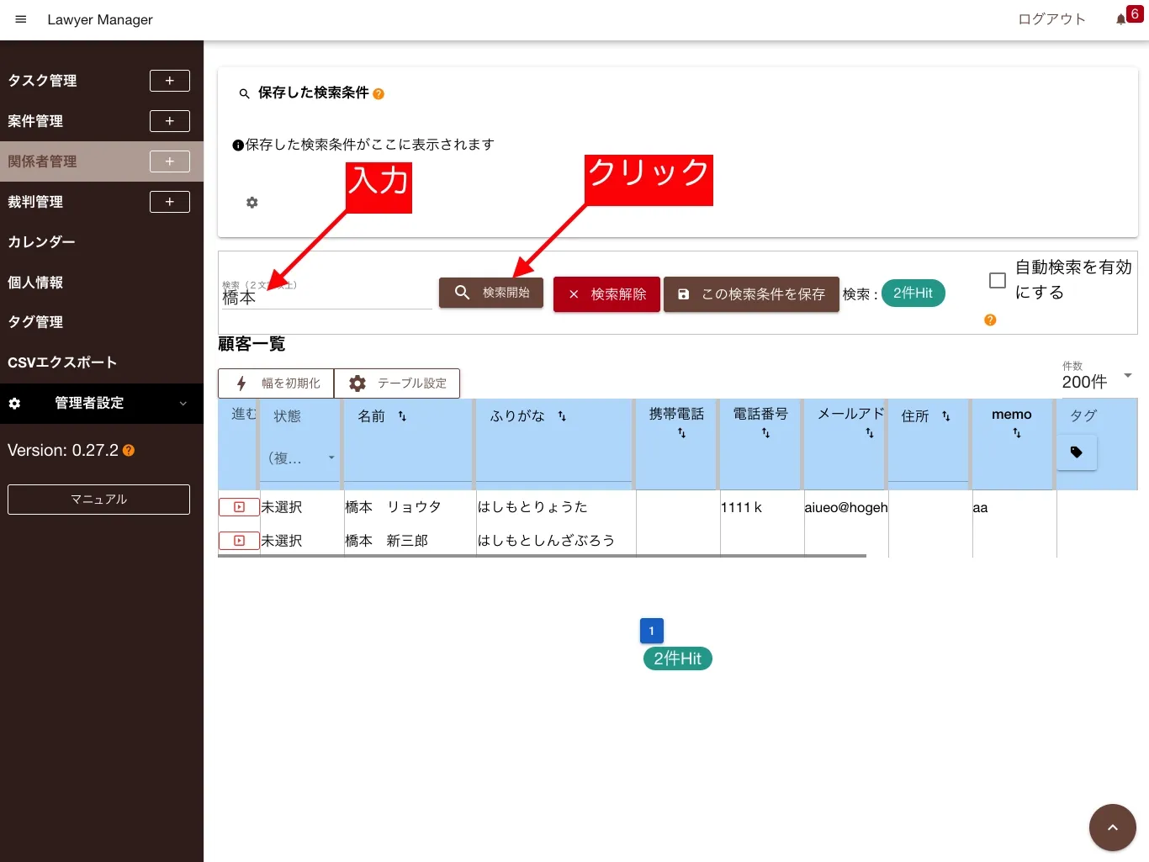The height and width of the screenshot is (862, 1149).
Task: Click help icon under auto-search checkbox
Action: pyautogui.click(x=990, y=320)
